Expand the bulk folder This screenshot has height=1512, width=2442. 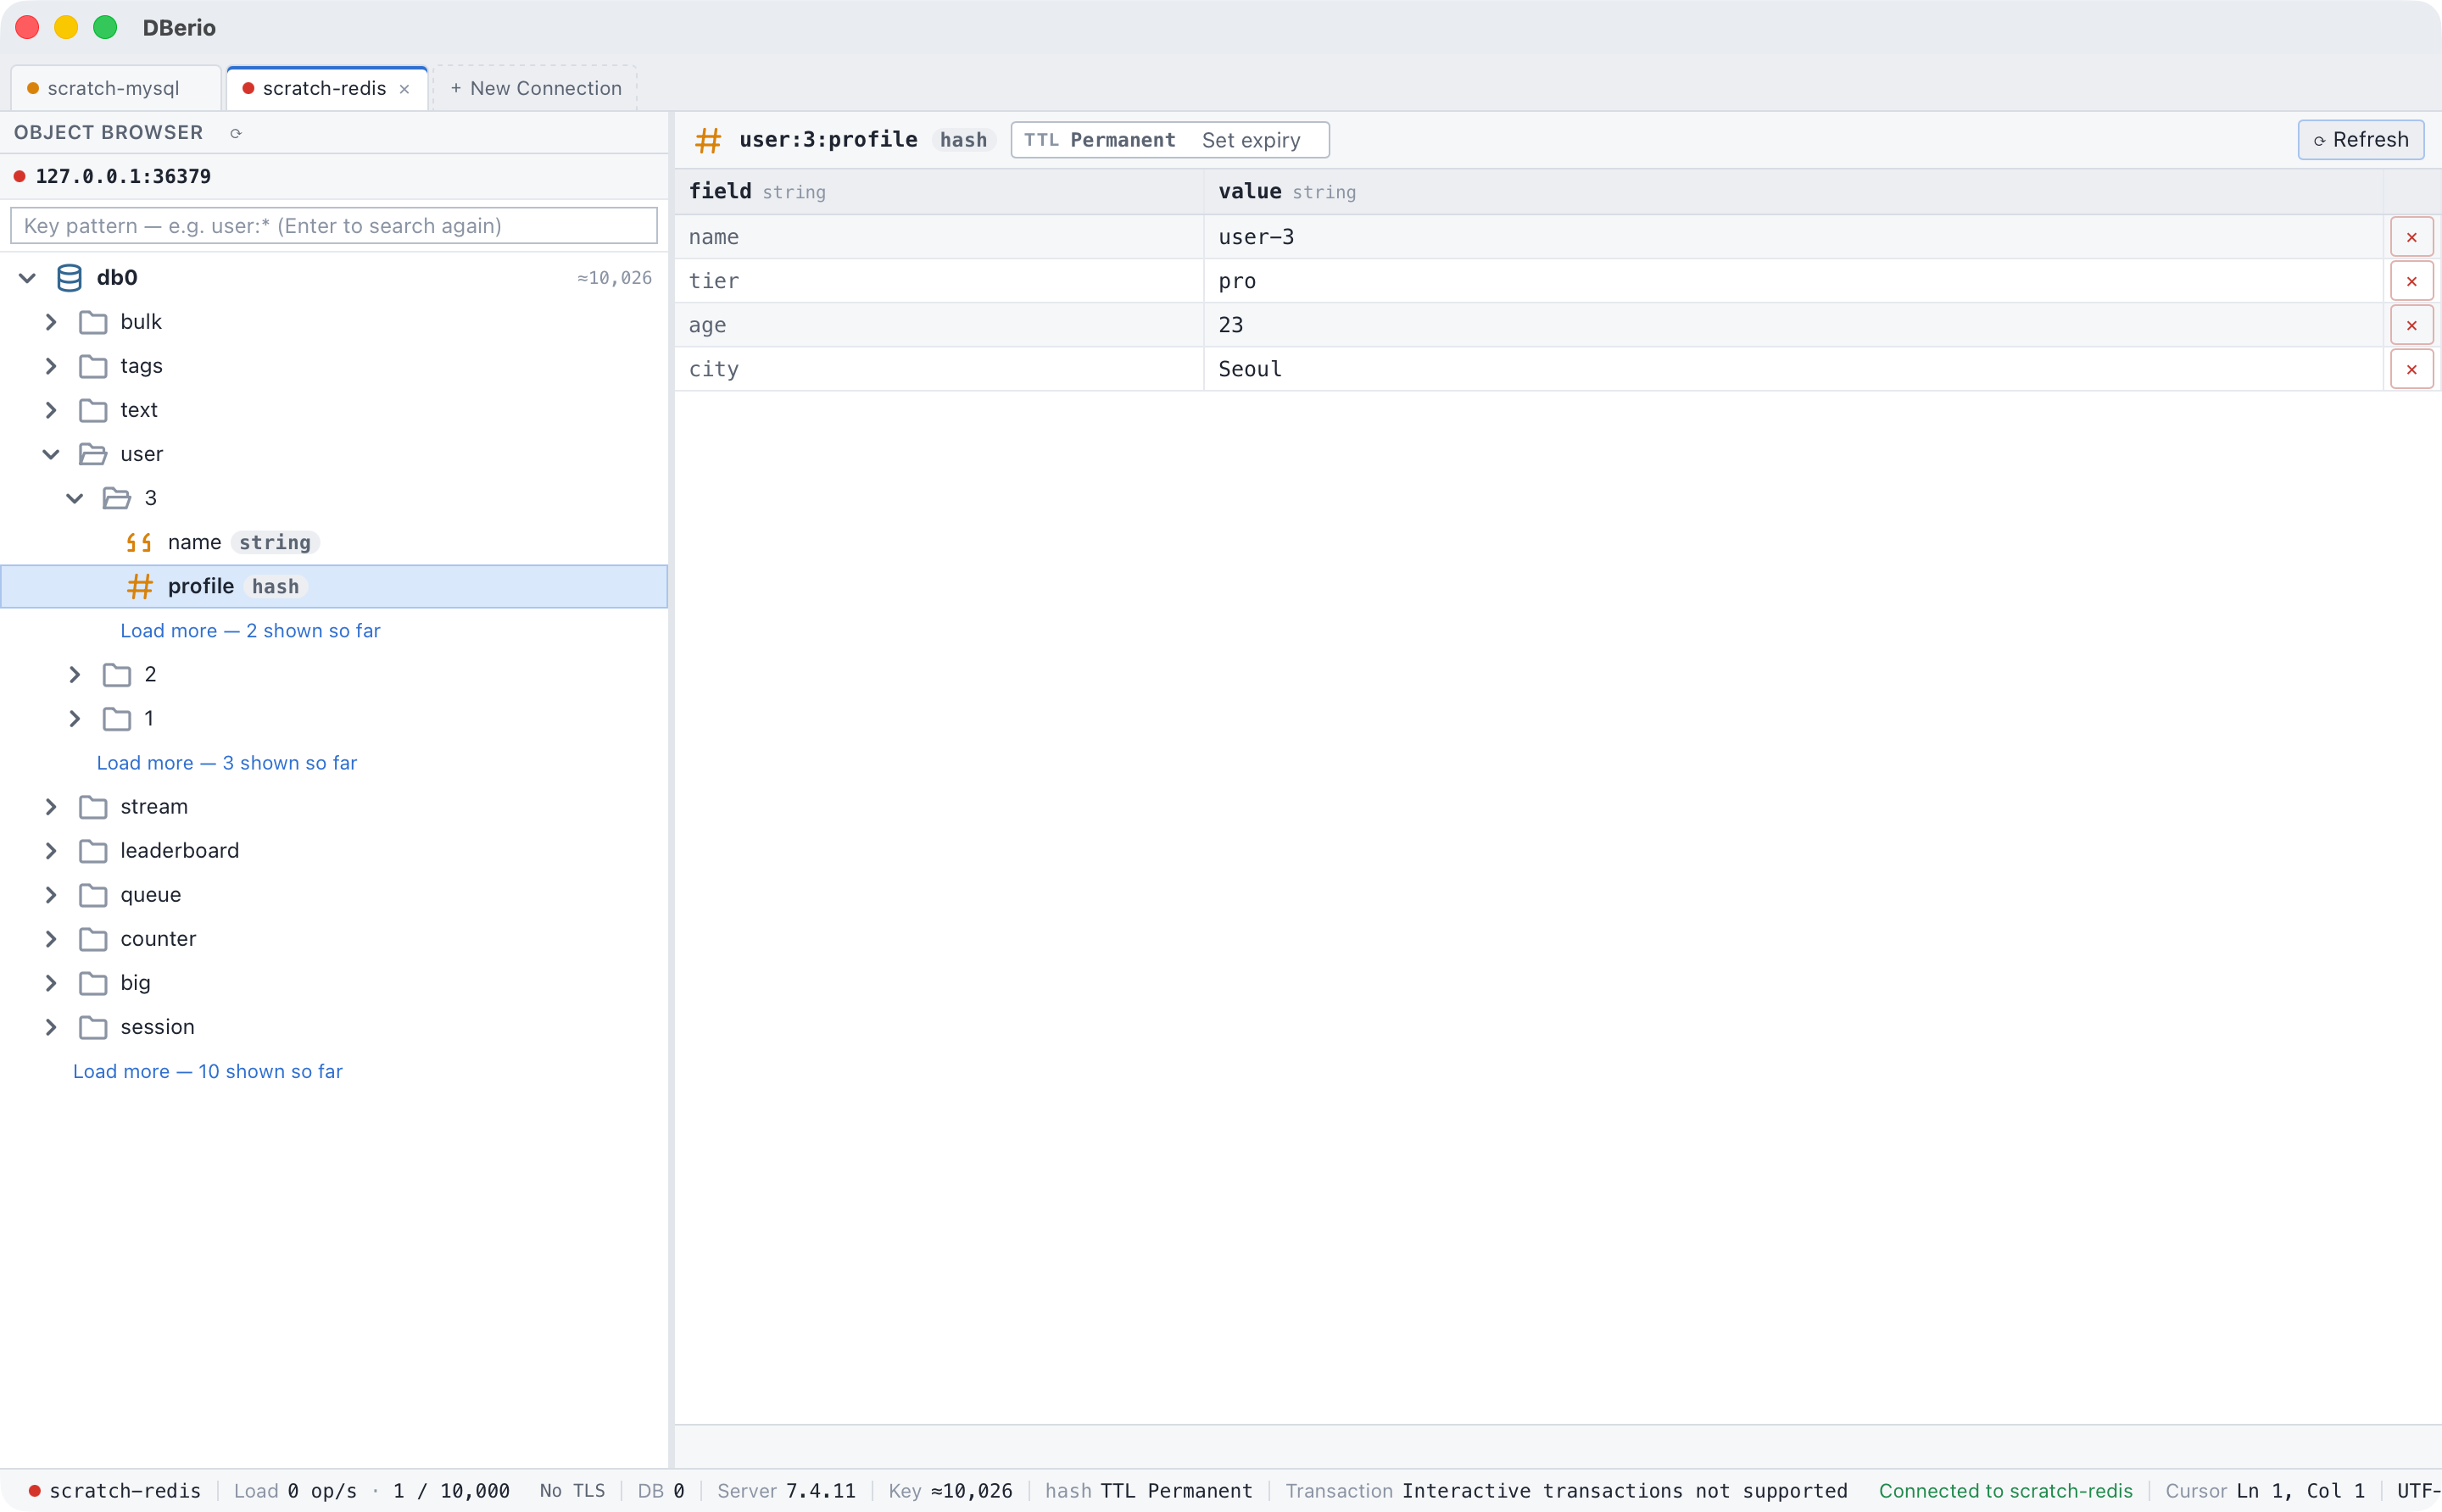(x=51, y=322)
